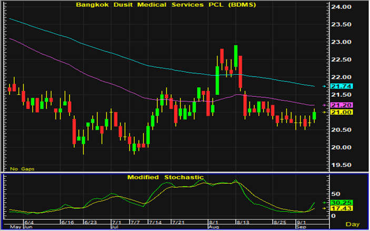
Task: Click the last green candlestick on the chart
Action: tap(314, 115)
